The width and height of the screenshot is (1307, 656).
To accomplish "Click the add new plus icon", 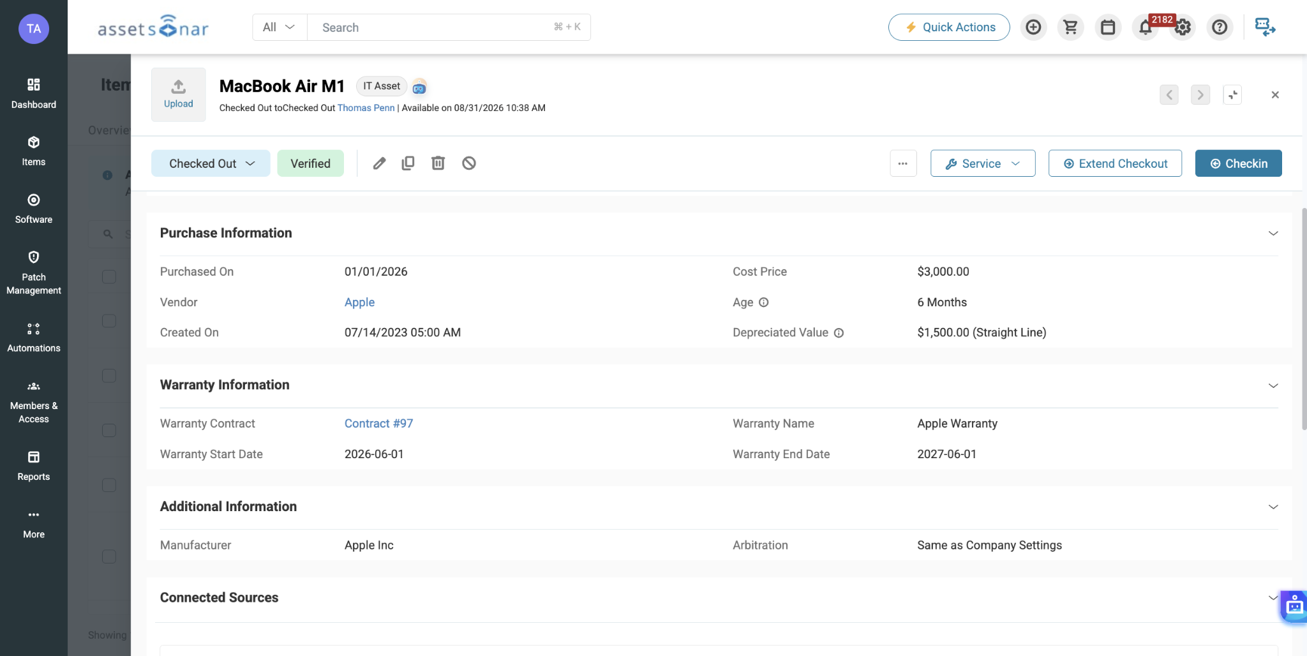I will pos(1033,27).
